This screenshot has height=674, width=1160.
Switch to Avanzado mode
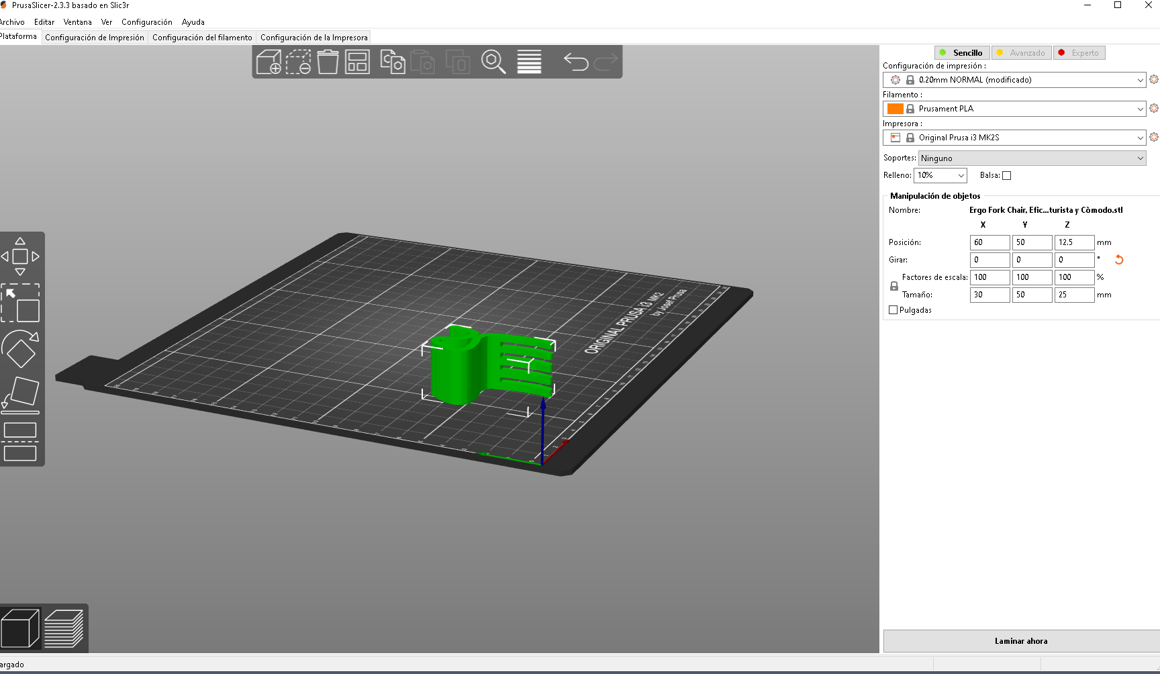tap(1022, 53)
